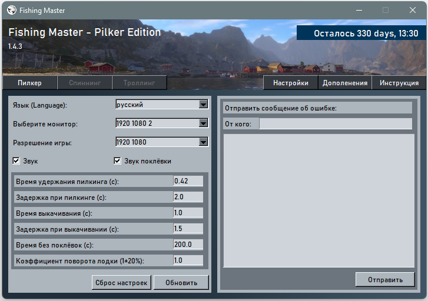Click the Отправить сообщение об ошибке heading
428x301 pixels.
pos(281,108)
